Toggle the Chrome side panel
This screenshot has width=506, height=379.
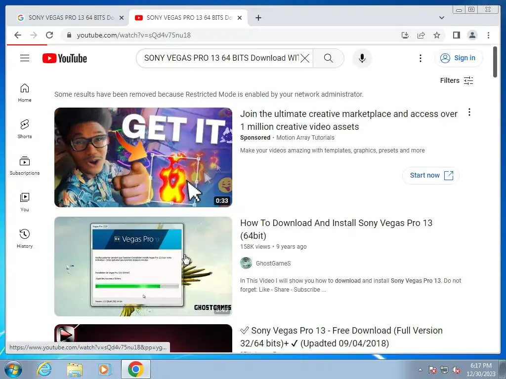coord(456,35)
